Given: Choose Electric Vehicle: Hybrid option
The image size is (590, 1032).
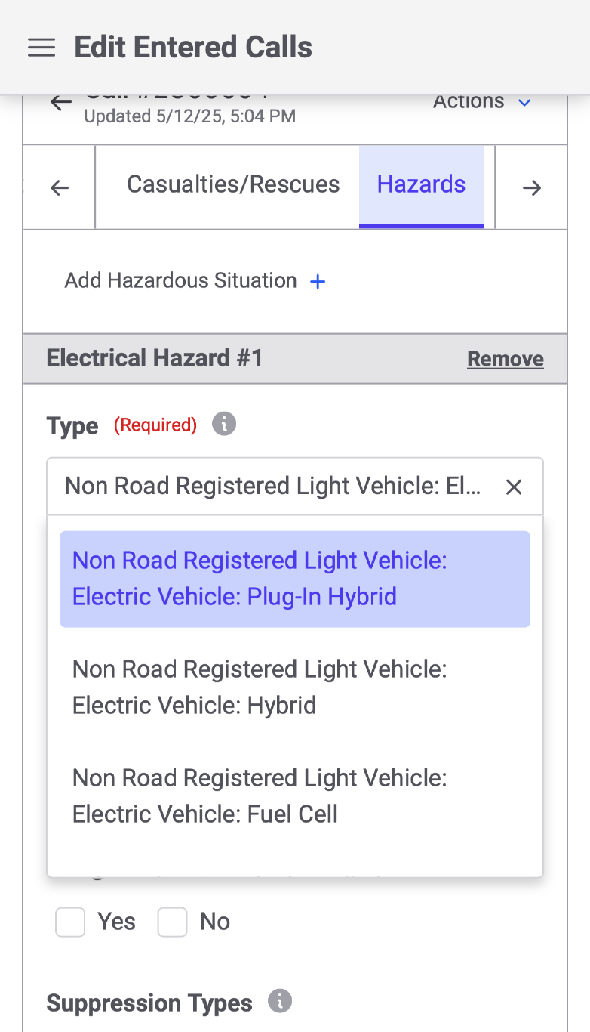Looking at the screenshot, I should pyautogui.click(x=295, y=687).
